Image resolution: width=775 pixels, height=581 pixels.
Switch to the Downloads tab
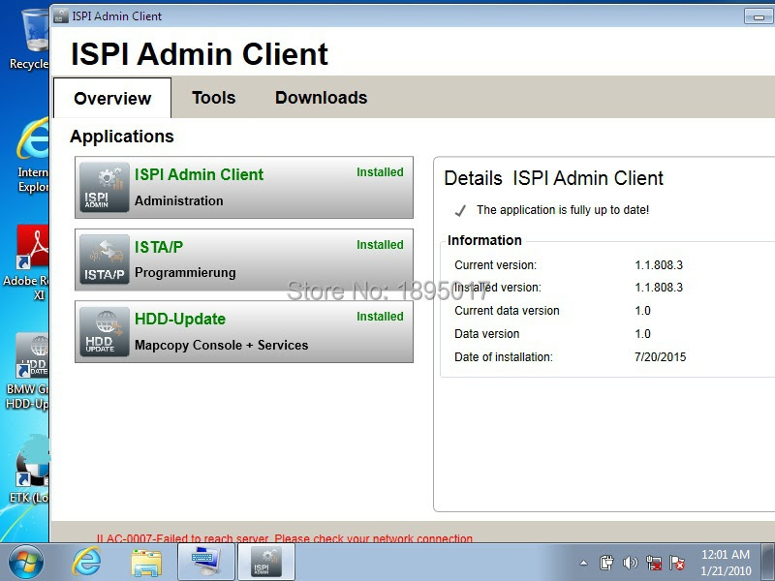[x=321, y=98]
